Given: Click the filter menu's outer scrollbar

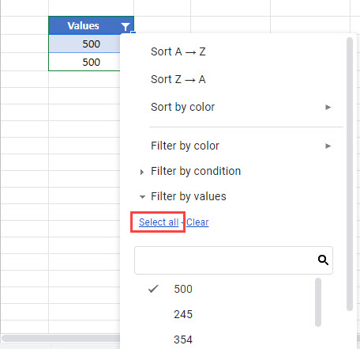Looking at the screenshot, I should click(350, 174).
